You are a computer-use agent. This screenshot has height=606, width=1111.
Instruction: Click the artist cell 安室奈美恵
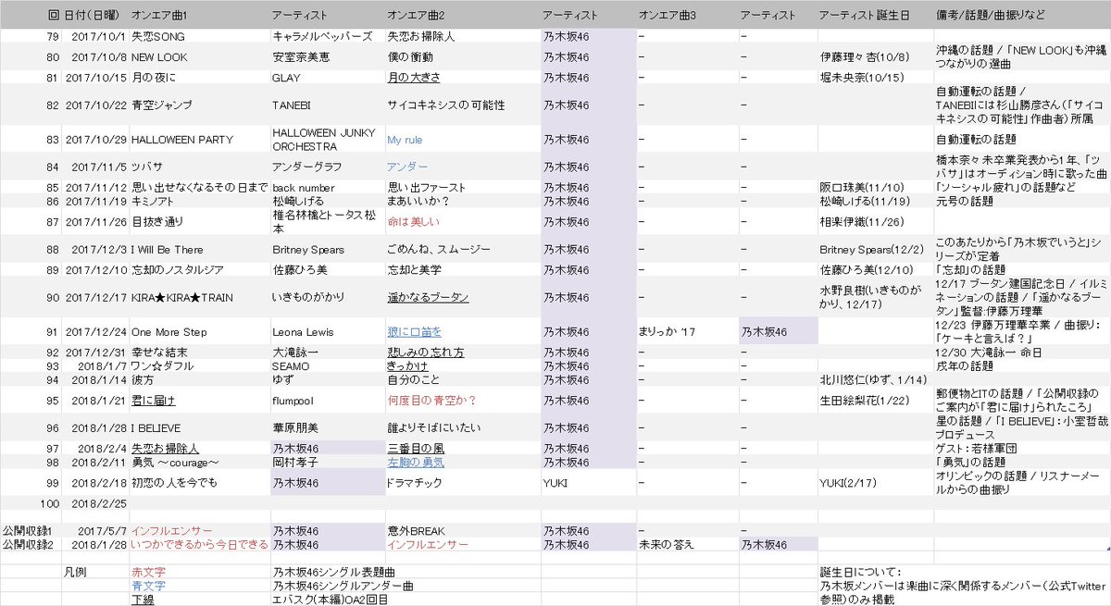(300, 56)
